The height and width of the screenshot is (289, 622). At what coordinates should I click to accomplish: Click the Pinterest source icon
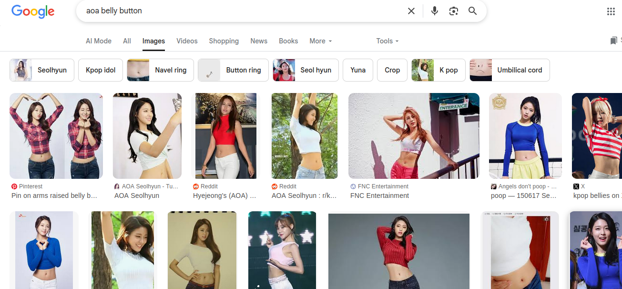[x=14, y=186]
